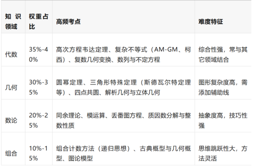253x167 pixels.
Task: Select the 图形复杂度高 difficulty cell
Action: tap(223, 87)
